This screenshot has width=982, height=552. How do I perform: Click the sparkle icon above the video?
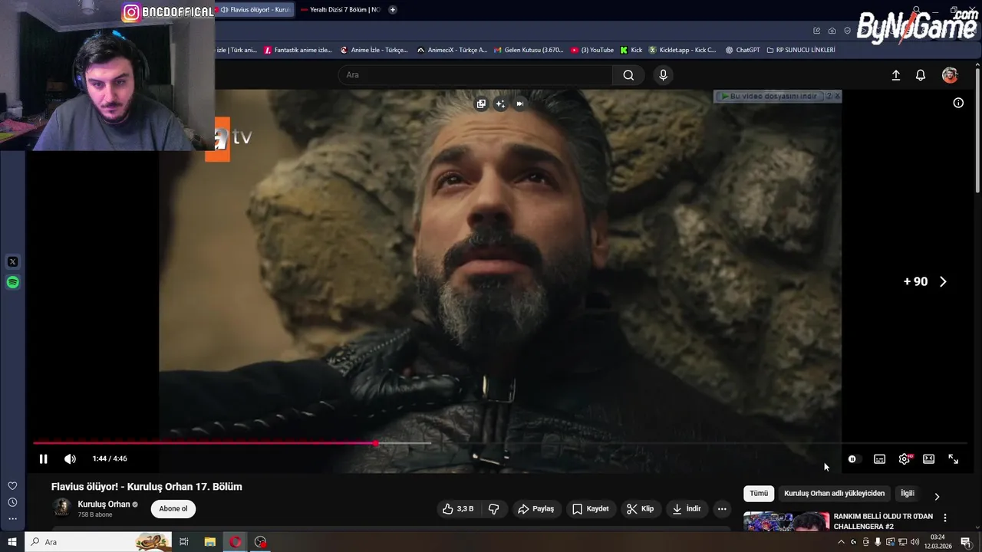coord(500,103)
